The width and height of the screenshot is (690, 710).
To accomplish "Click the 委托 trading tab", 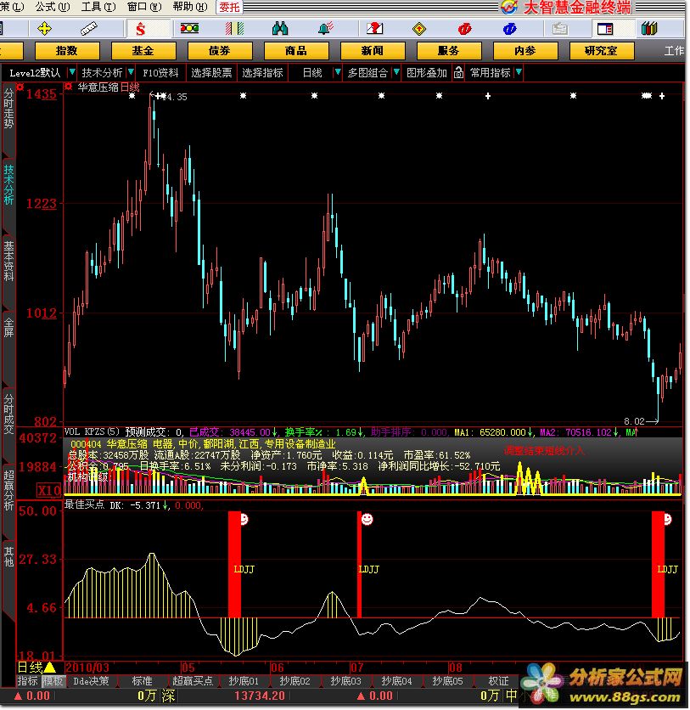I will coord(229,8).
